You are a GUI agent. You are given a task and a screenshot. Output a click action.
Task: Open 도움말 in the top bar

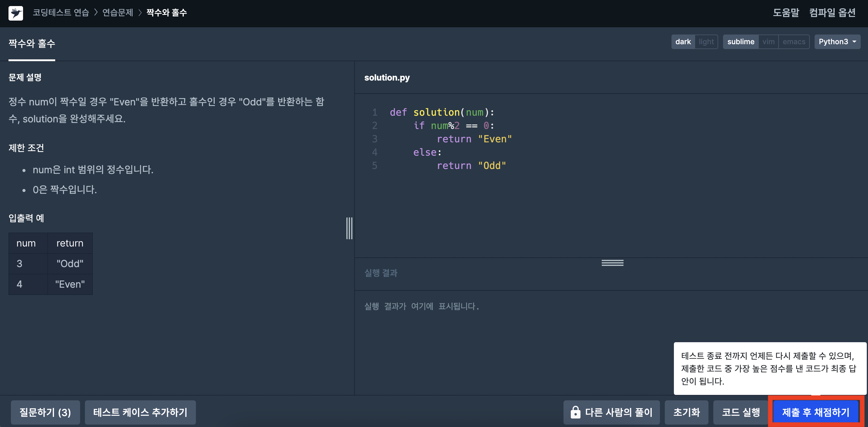(x=786, y=13)
